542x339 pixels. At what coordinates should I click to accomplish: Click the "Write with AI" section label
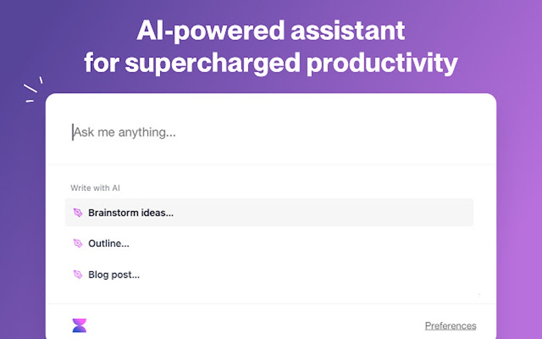pos(95,188)
